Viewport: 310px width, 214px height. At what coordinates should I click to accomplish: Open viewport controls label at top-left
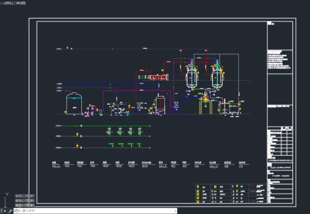(13, 3)
